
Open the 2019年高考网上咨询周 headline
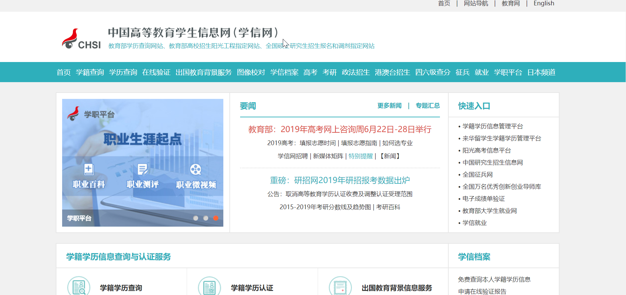(x=340, y=129)
